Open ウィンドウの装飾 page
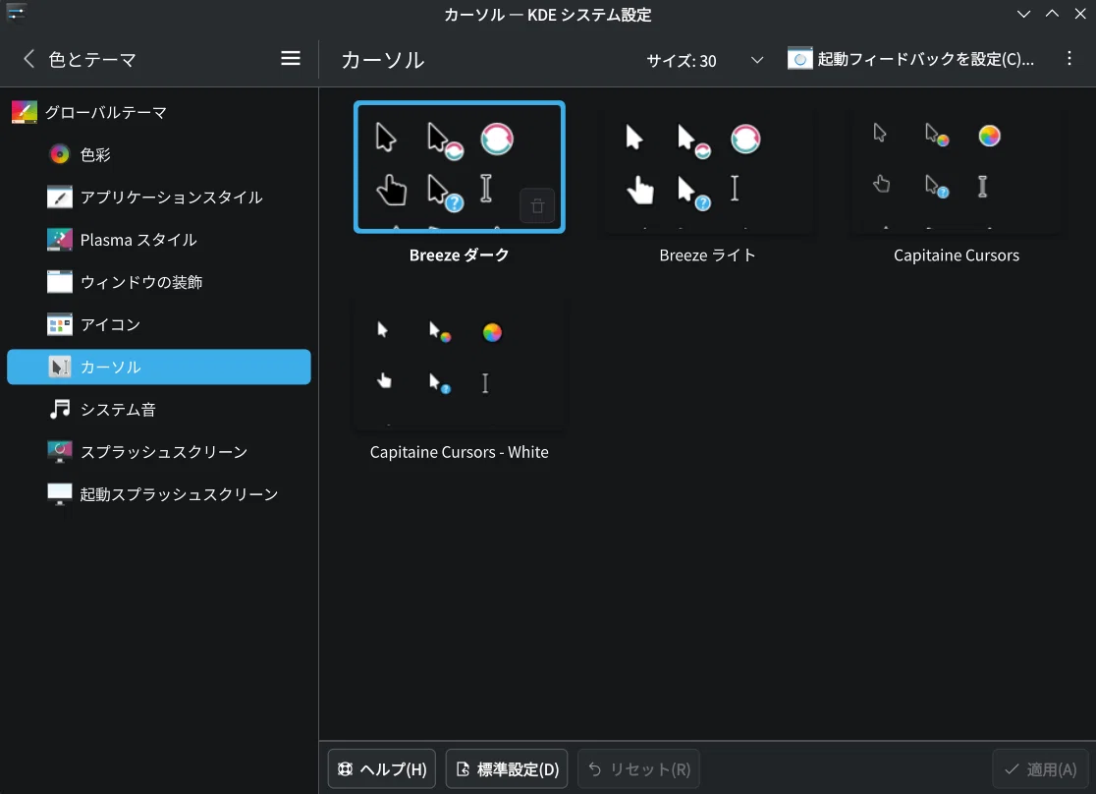 pyautogui.click(x=159, y=282)
